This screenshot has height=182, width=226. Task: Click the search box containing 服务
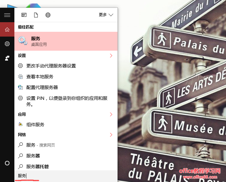tap(66, 176)
